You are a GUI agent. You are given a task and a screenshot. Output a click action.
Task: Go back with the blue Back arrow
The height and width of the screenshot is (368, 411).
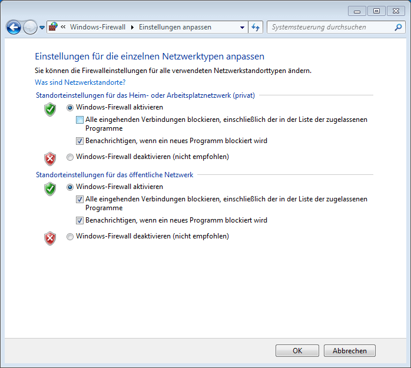pyautogui.click(x=14, y=27)
